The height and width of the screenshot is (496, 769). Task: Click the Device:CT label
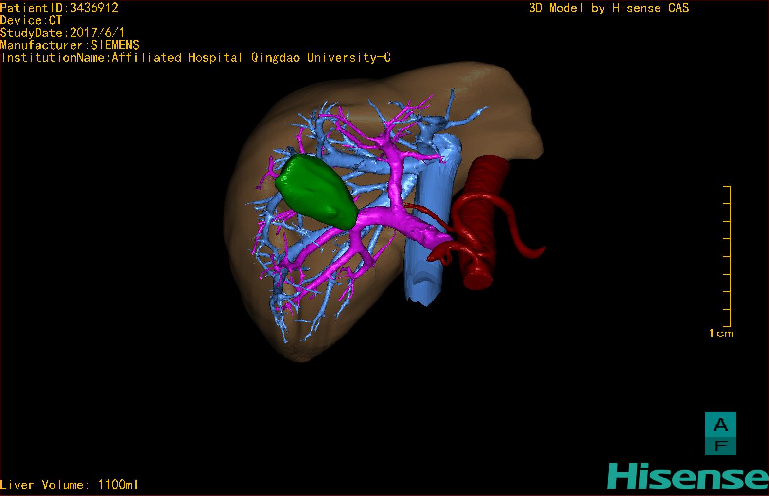(32, 20)
